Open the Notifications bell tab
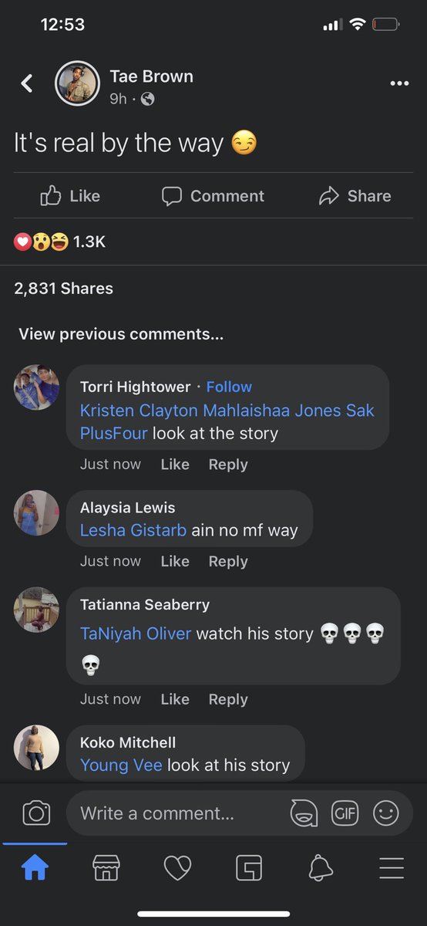Viewport: 427px width, 926px height. pos(321,868)
